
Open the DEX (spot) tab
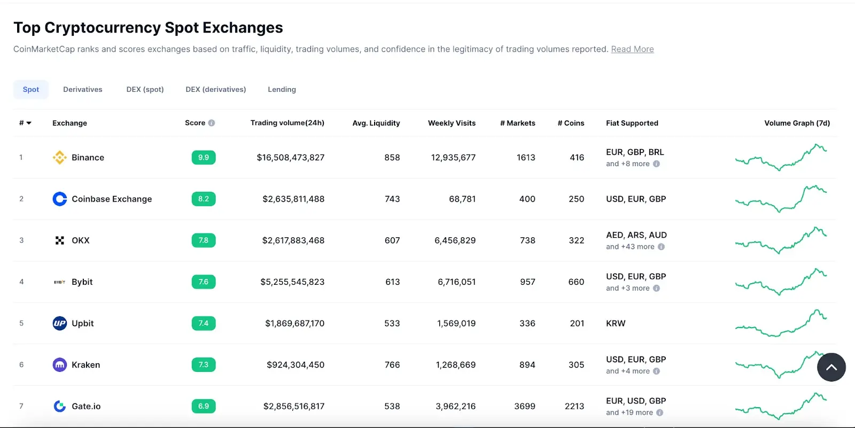(145, 90)
